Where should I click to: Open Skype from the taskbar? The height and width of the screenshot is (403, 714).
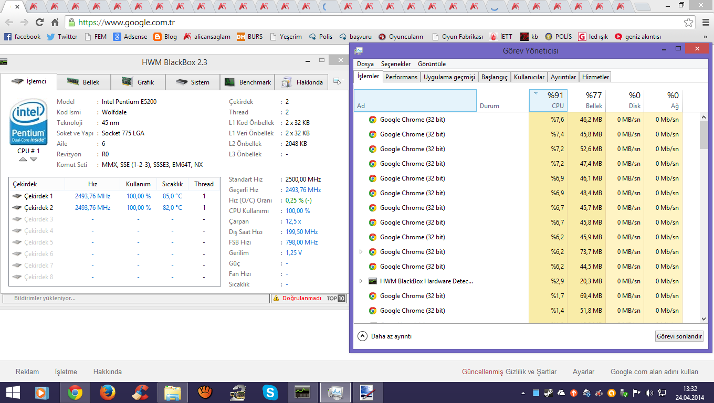tap(270, 393)
